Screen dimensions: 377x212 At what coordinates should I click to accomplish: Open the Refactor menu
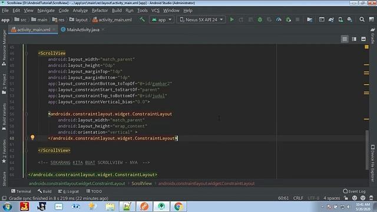pyautogui.click(x=100, y=11)
